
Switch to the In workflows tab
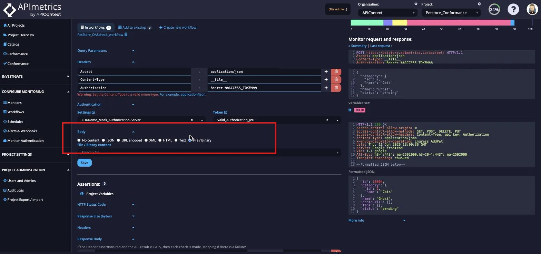(96, 28)
